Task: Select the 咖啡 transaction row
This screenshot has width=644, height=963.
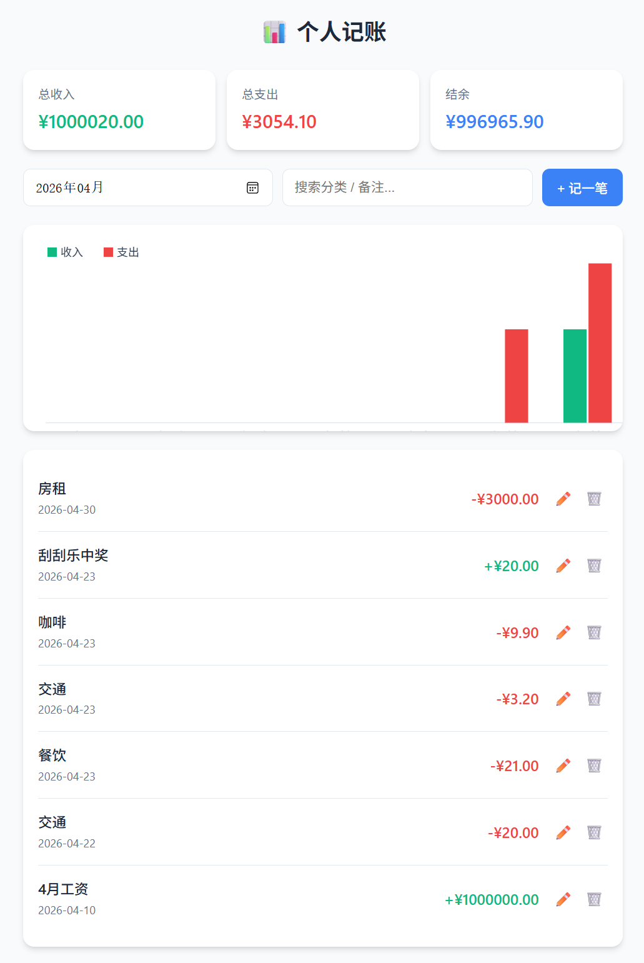Action: point(250,631)
